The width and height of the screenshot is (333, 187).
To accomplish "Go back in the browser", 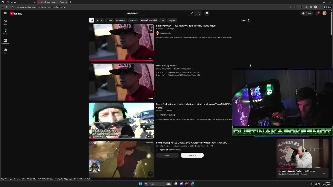I will [x=3, y=7].
